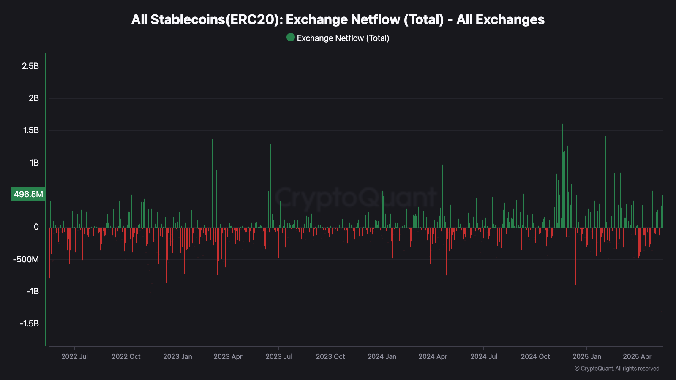The width and height of the screenshot is (676, 380).
Task: Toggle the green Exchange Netflow legend dot
Action: click(291, 38)
